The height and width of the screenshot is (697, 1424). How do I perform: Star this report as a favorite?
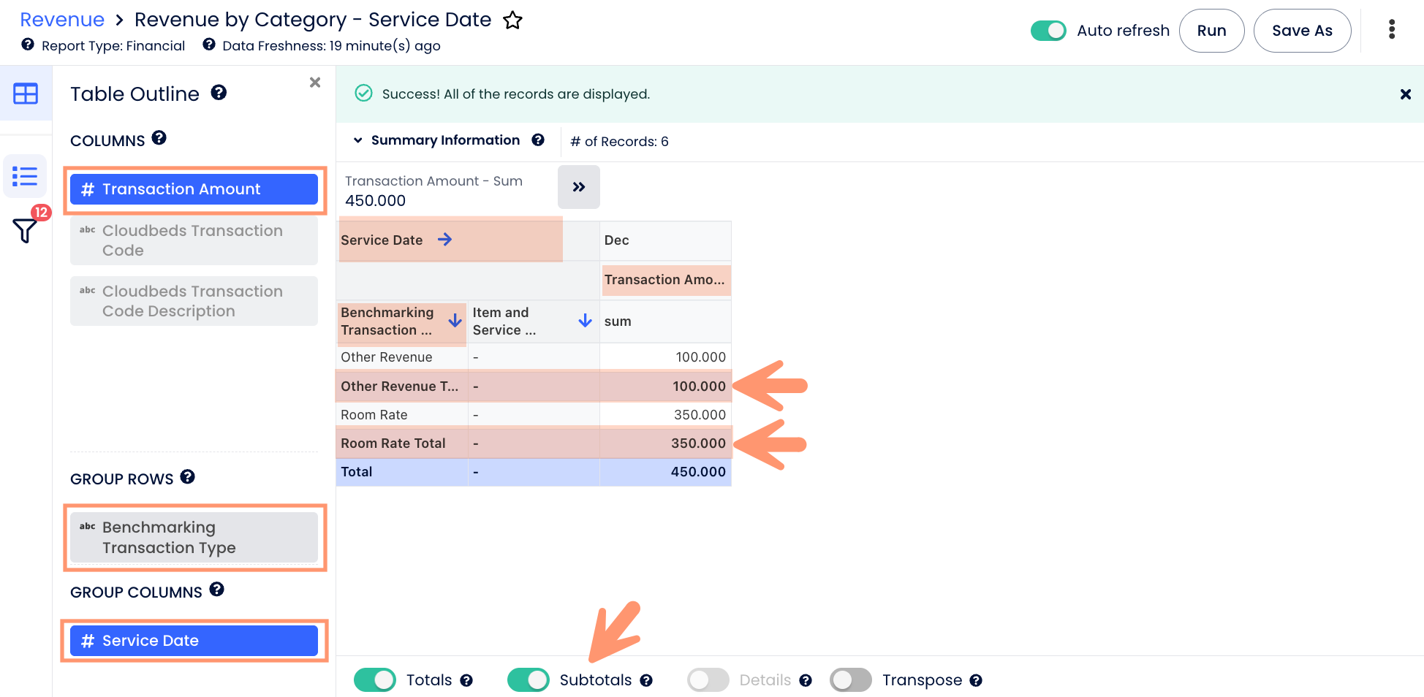tap(512, 20)
